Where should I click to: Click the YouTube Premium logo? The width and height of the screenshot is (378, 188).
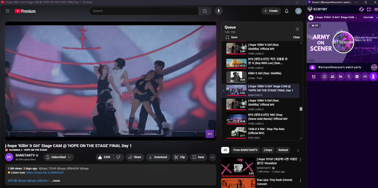coord(25,11)
